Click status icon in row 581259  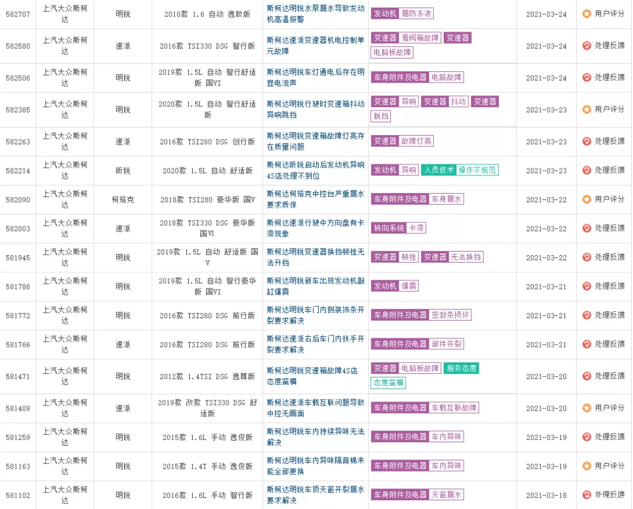coord(587,437)
